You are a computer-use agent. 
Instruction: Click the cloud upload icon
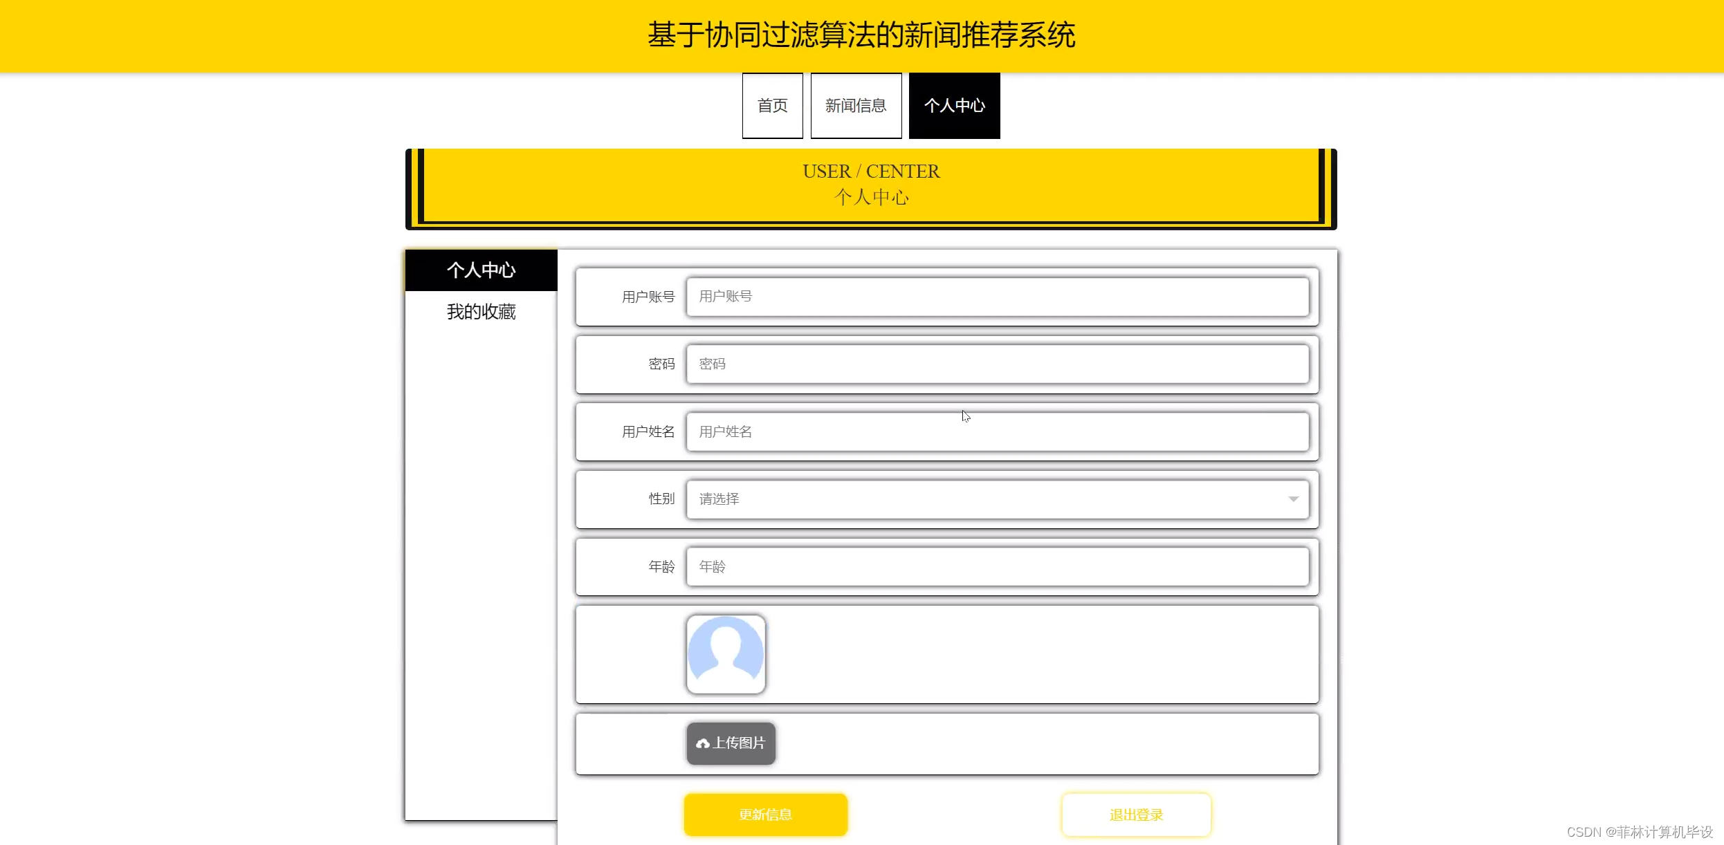703,743
